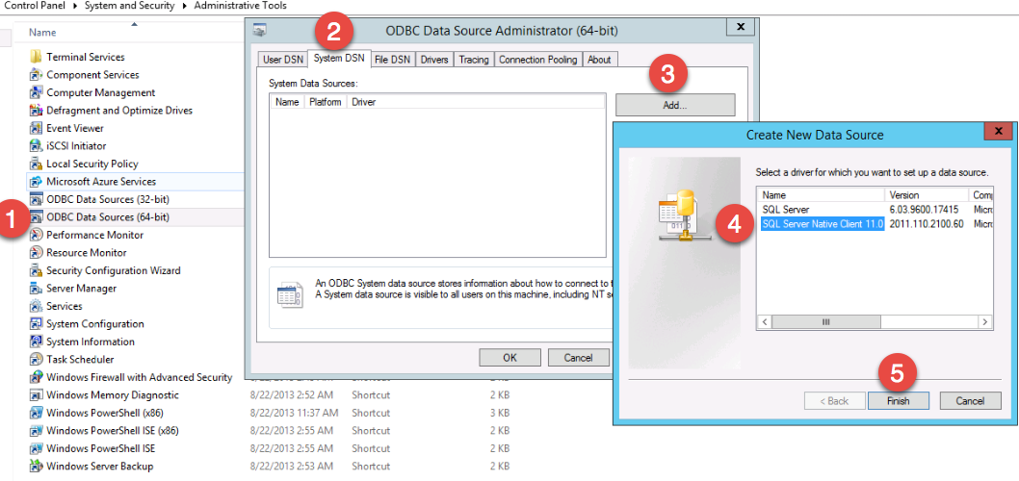Viewport: 1019px width, 481px height.
Task: Open Windows Firewall with Advanced Security icon
Action: click(x=37, y=377)
